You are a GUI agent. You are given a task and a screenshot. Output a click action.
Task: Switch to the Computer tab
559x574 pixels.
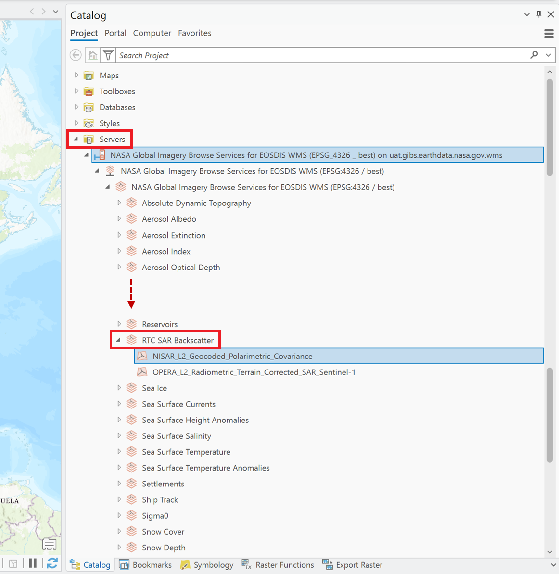pyautogui.click(x=152, y=33)
